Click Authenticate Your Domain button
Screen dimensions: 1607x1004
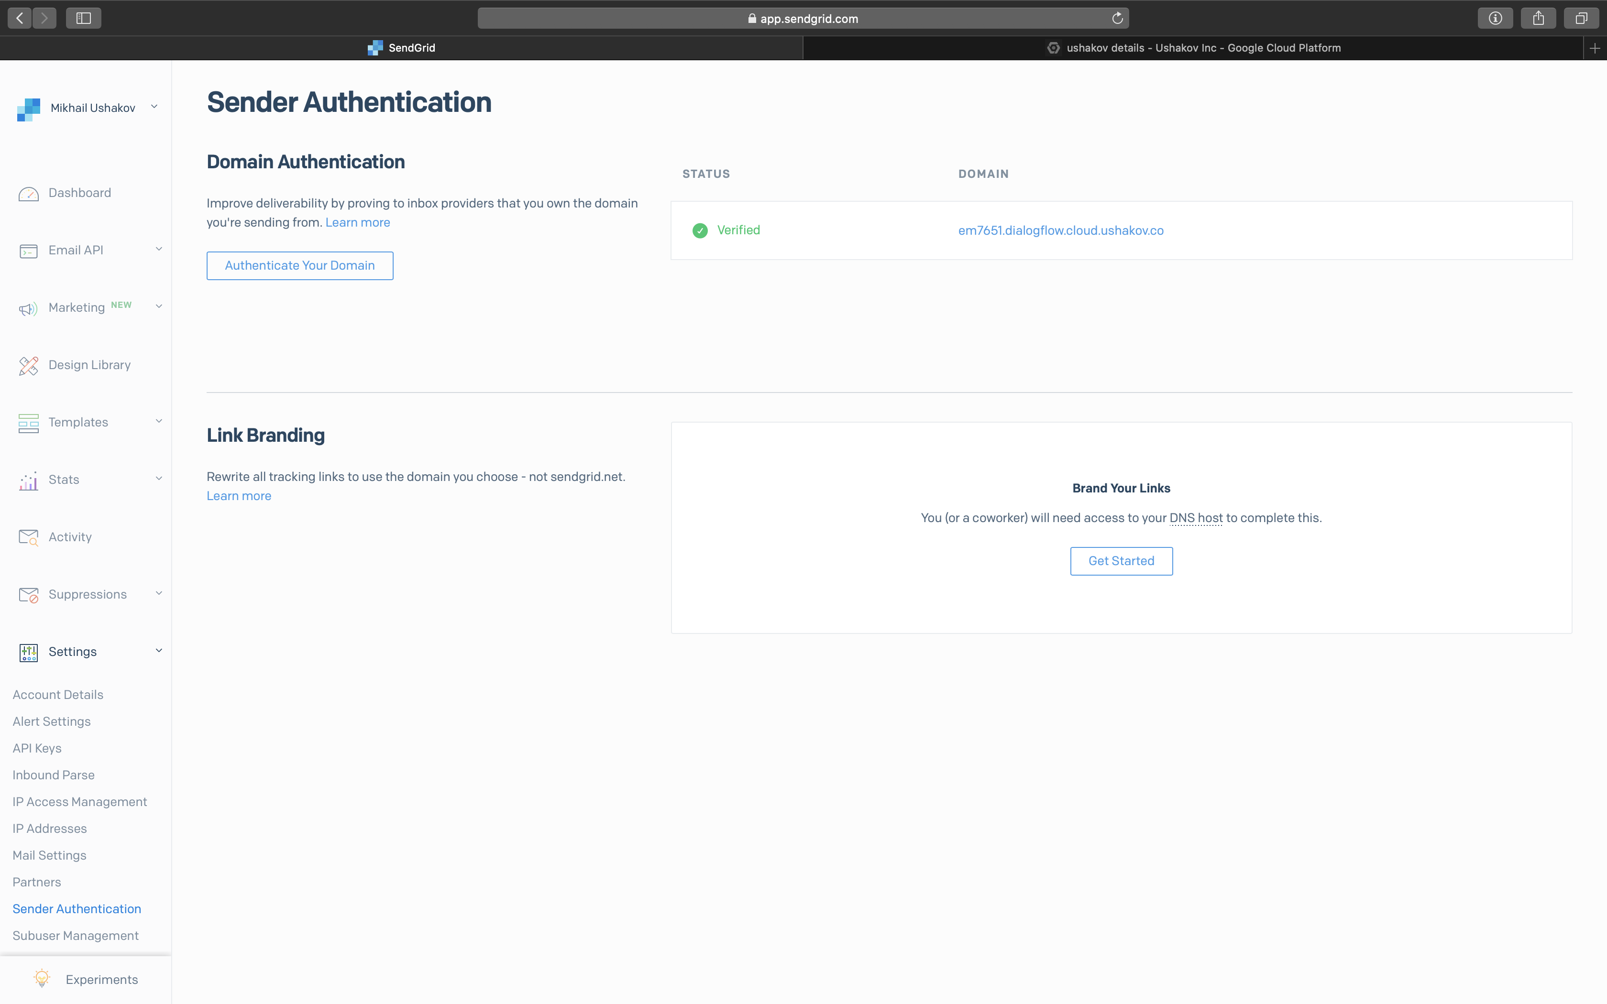[x=299, y=266]
